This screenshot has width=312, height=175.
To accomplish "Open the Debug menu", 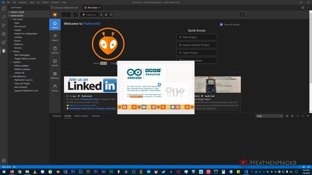I will (x=45, y=2).
